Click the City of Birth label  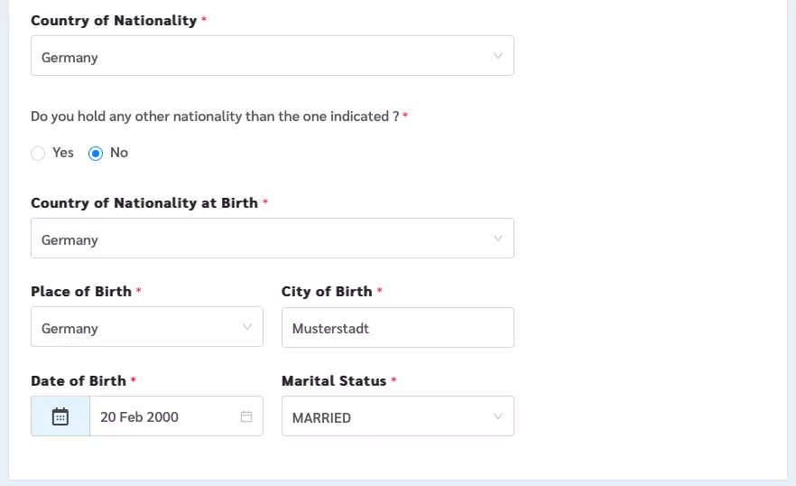pos(327,291)
